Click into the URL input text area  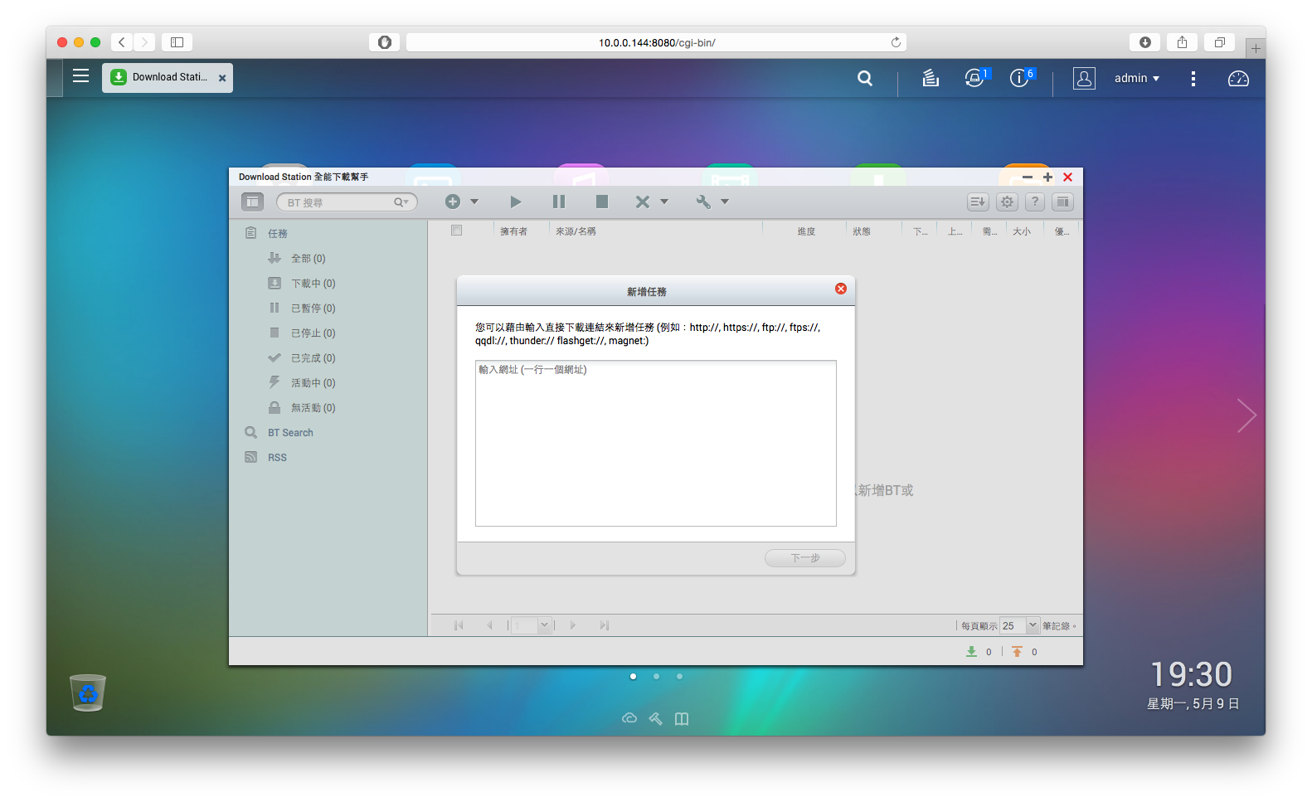coord(656,443)
